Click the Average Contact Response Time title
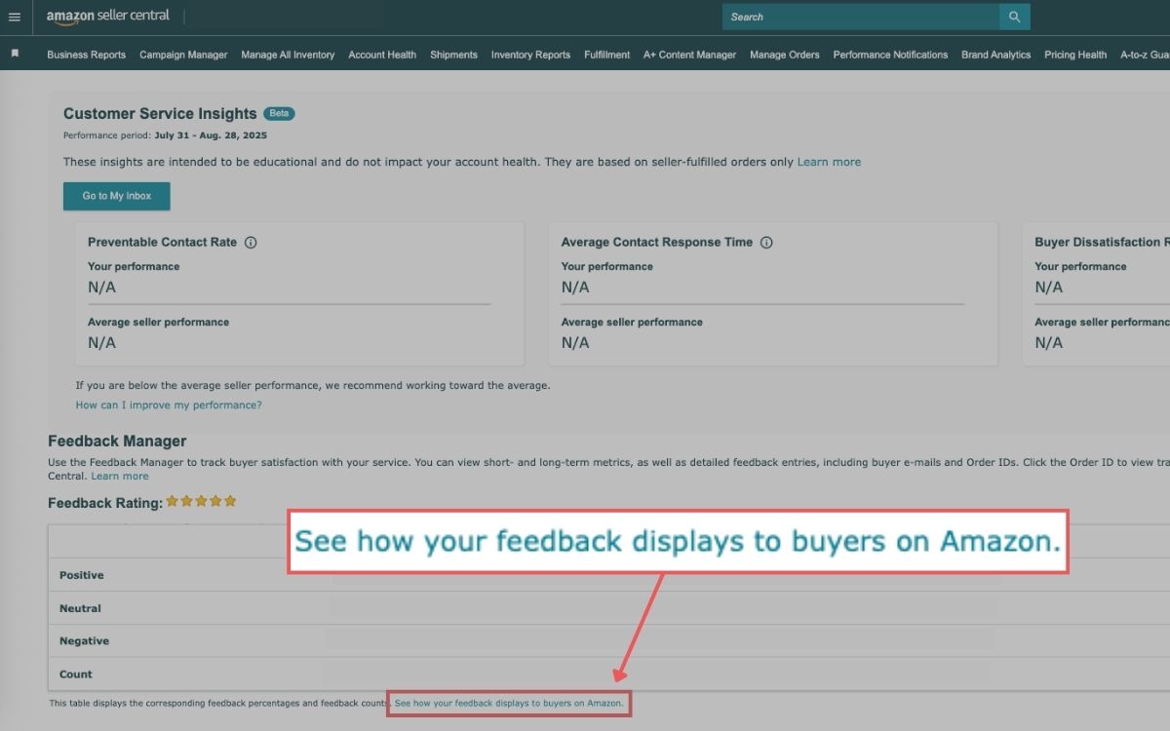Screen dimensions: 1170x731 (x=657, y=242)
